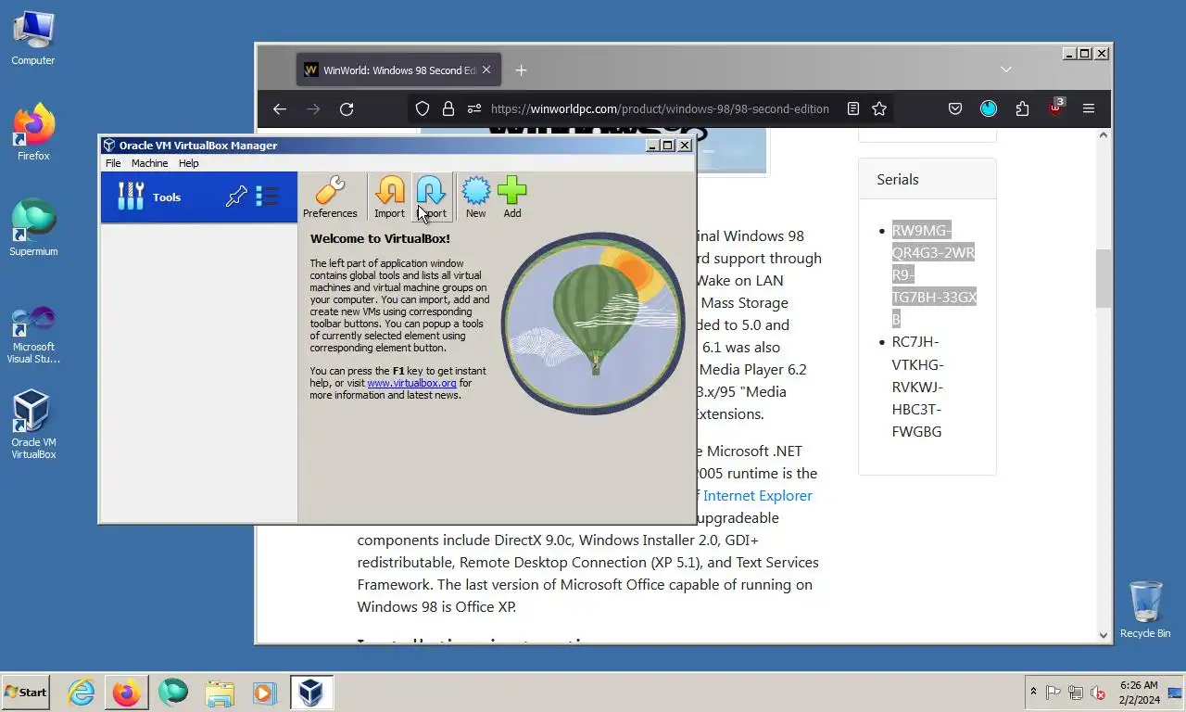Click the RC7JH-VTKHG serial text

tap(917, 387)
